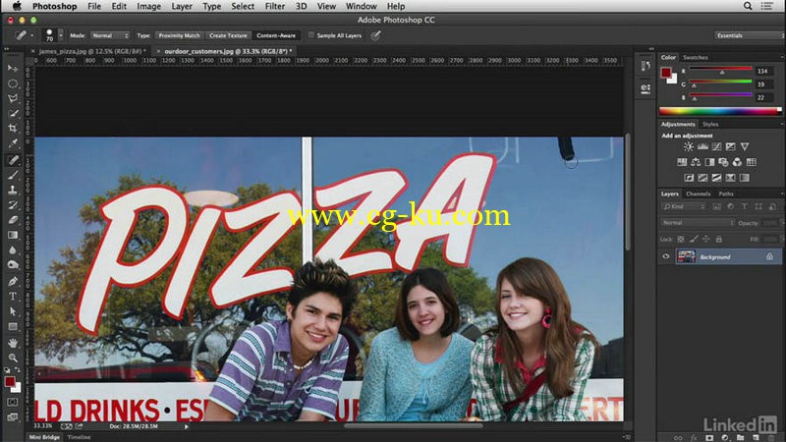
Task: Open the tool preset picker arrow
Action: point(32,35)
